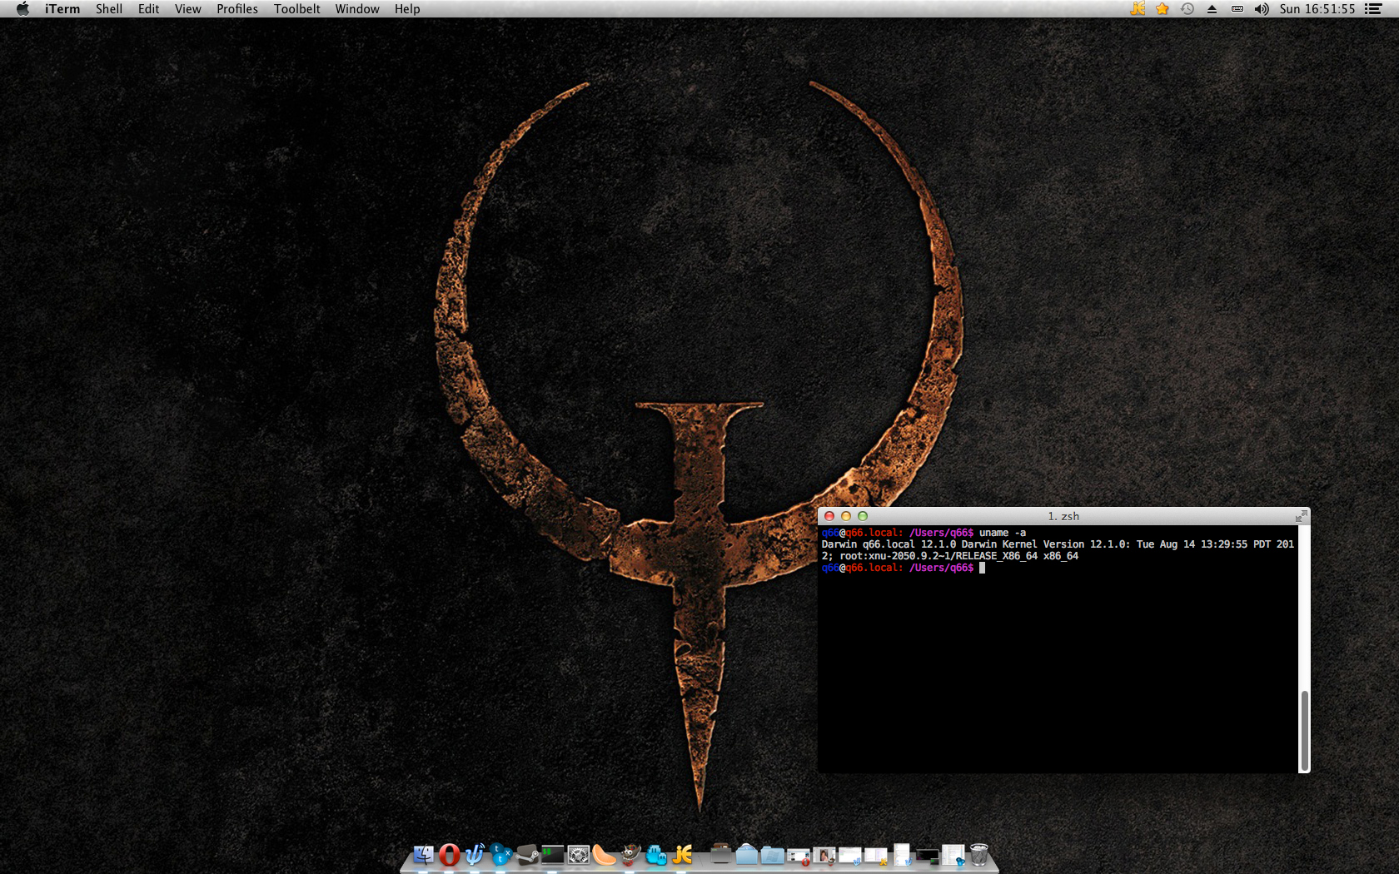The width and height of the screenshot is (1399, 874).
Task: Open Finder from the Dock
Action: 424,855
